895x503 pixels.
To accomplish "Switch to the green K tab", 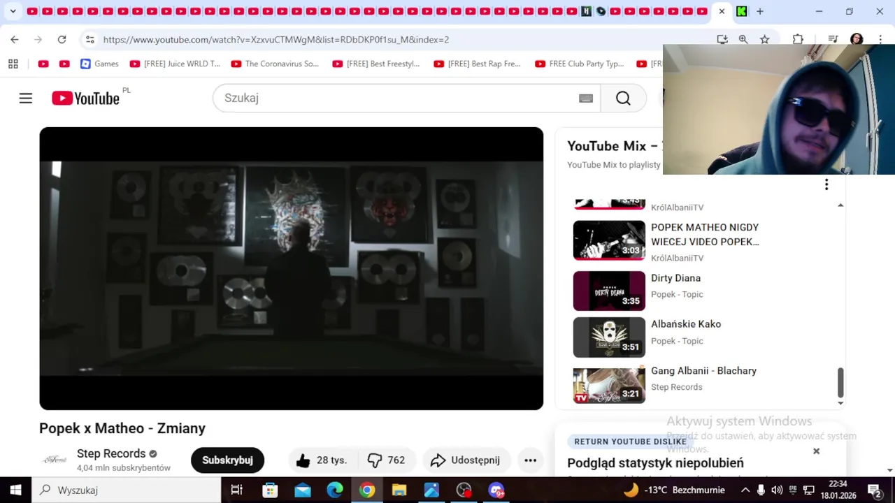I will pyautogui.click(x=741, y=11).
